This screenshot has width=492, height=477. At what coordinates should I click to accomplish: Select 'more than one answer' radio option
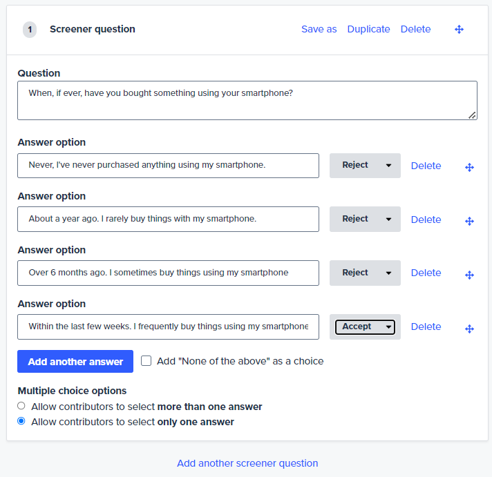click(x=21, y=406)
